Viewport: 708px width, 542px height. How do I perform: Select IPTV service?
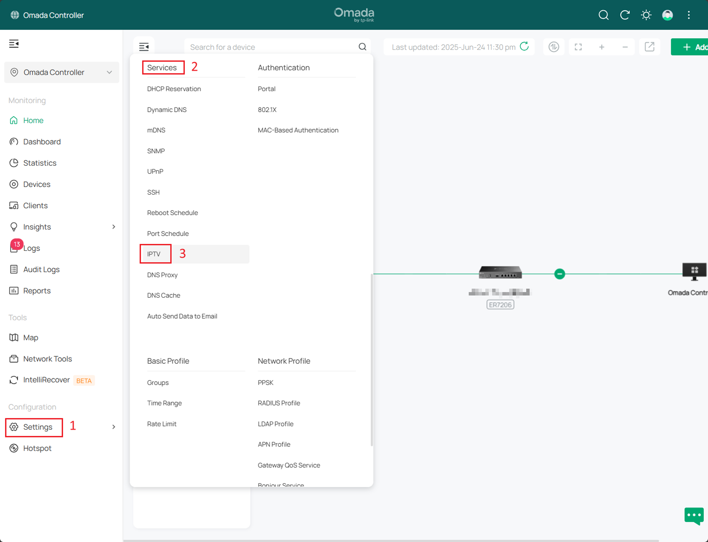click(195, 254)
